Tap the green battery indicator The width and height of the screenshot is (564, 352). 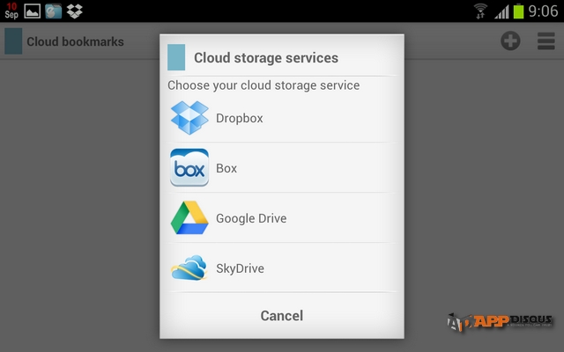click(518, 11)
